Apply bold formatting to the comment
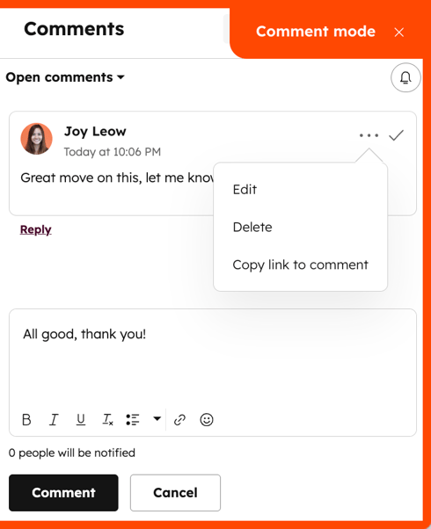Screen dimensions: 431x529 click(x=26, y=420)
